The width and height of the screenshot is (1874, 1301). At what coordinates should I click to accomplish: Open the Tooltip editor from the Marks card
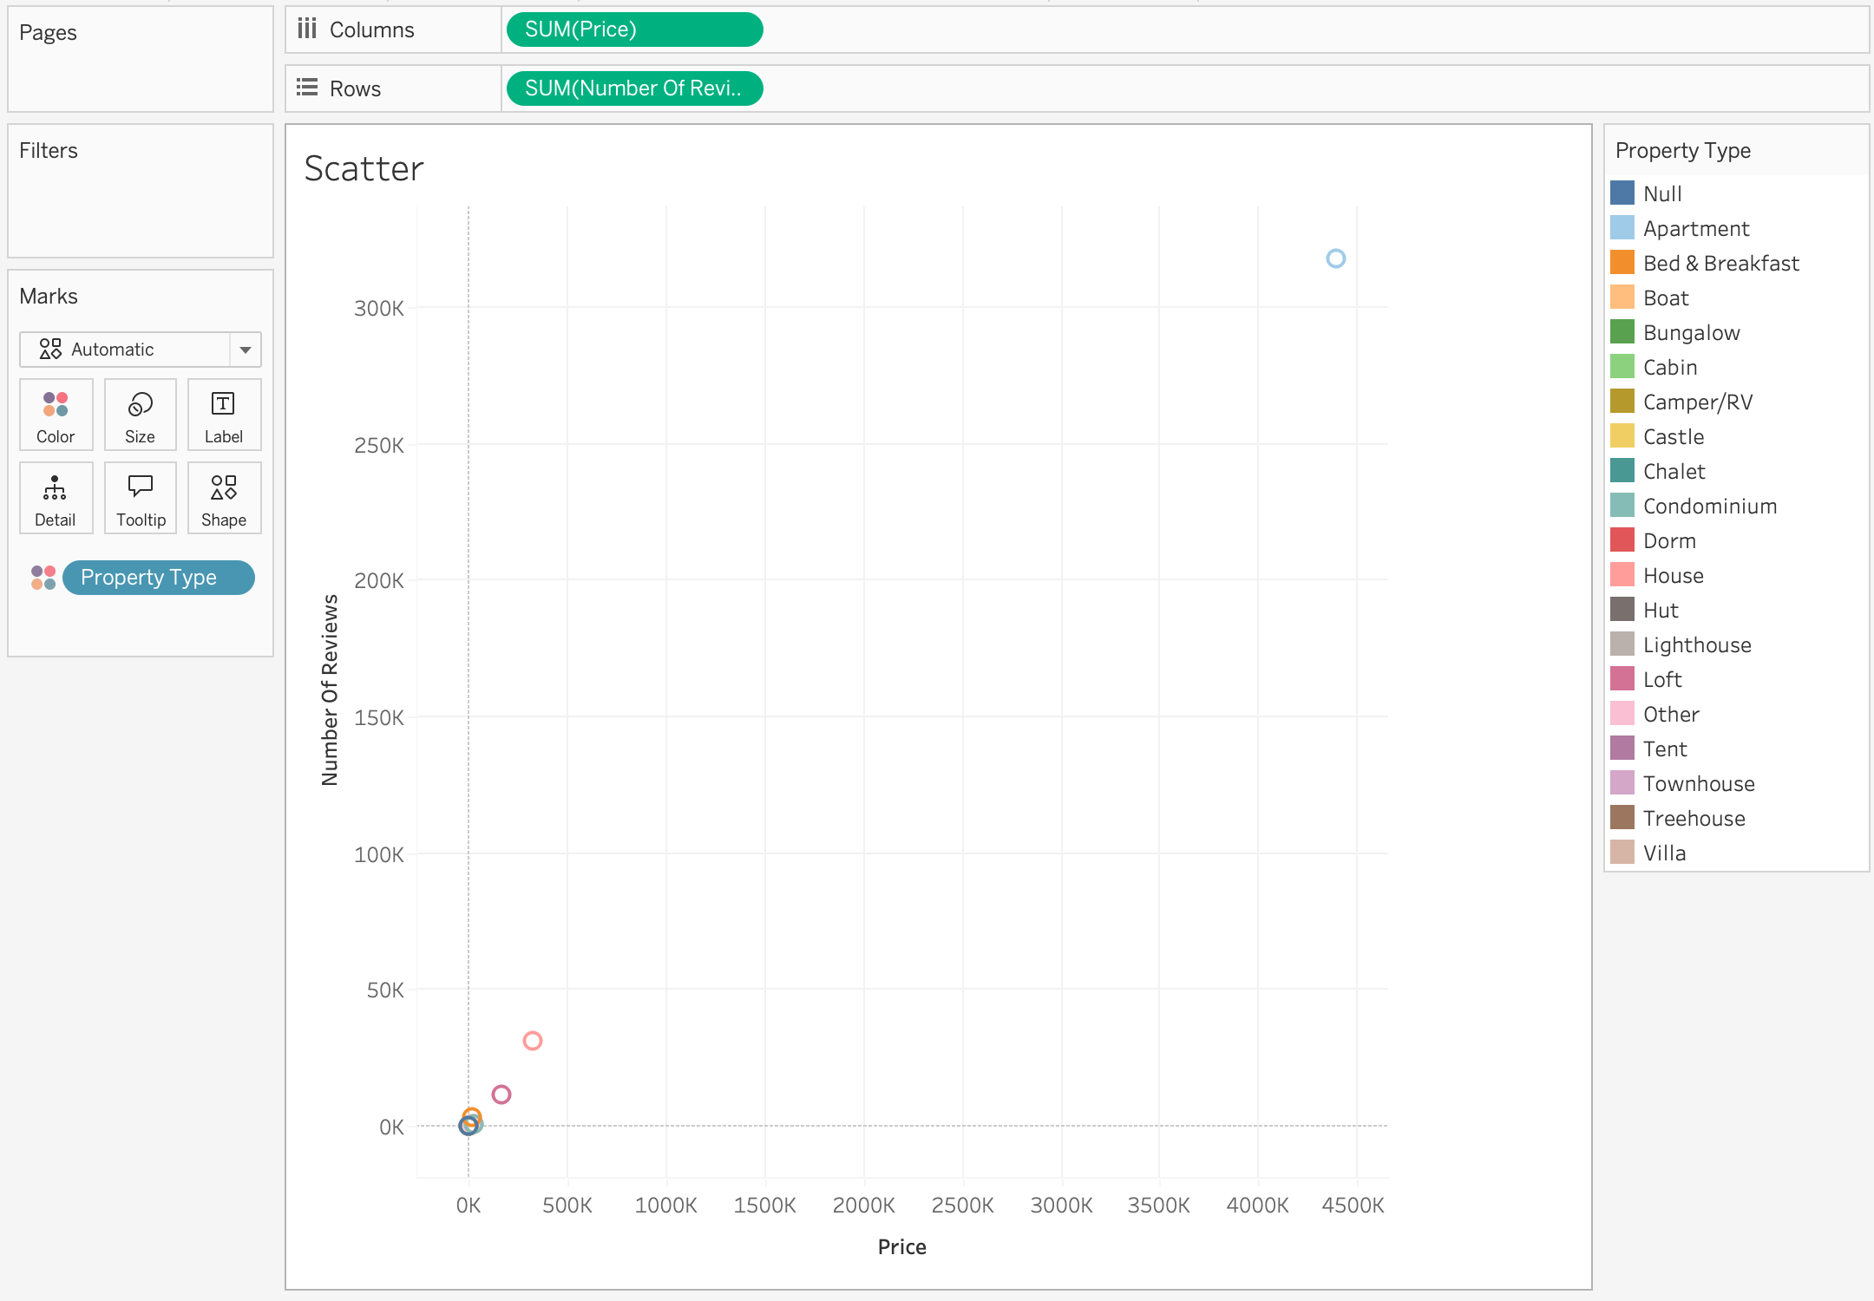click(x=139, y=498)
